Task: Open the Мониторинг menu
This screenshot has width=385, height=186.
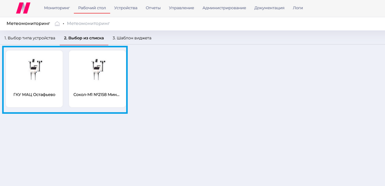Action: (57, 8)
